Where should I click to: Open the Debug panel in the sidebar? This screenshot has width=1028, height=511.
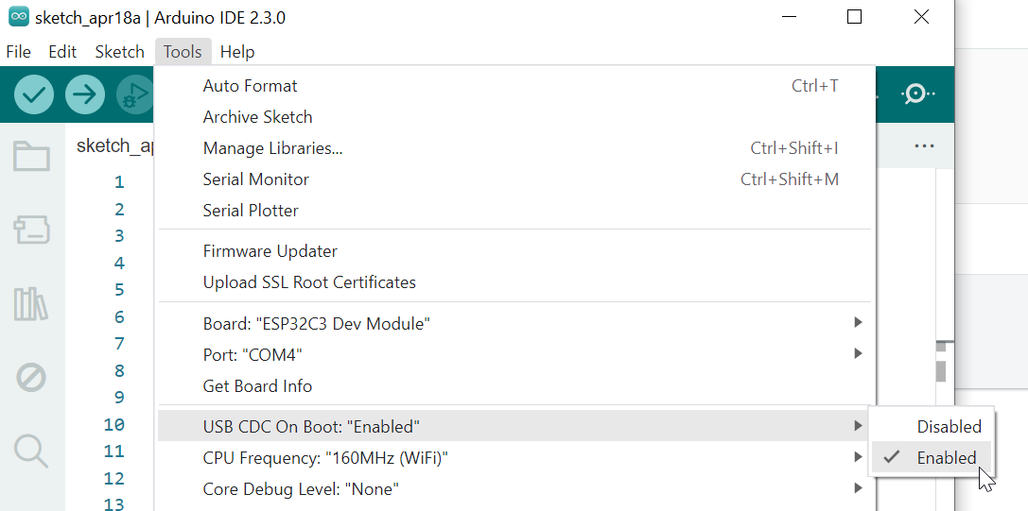[31, 378]
